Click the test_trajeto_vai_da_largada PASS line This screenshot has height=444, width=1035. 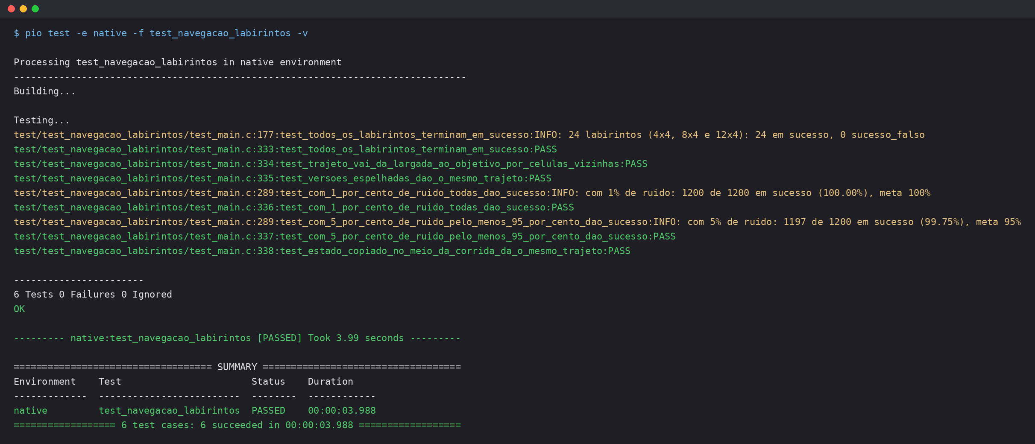point(331,164)
